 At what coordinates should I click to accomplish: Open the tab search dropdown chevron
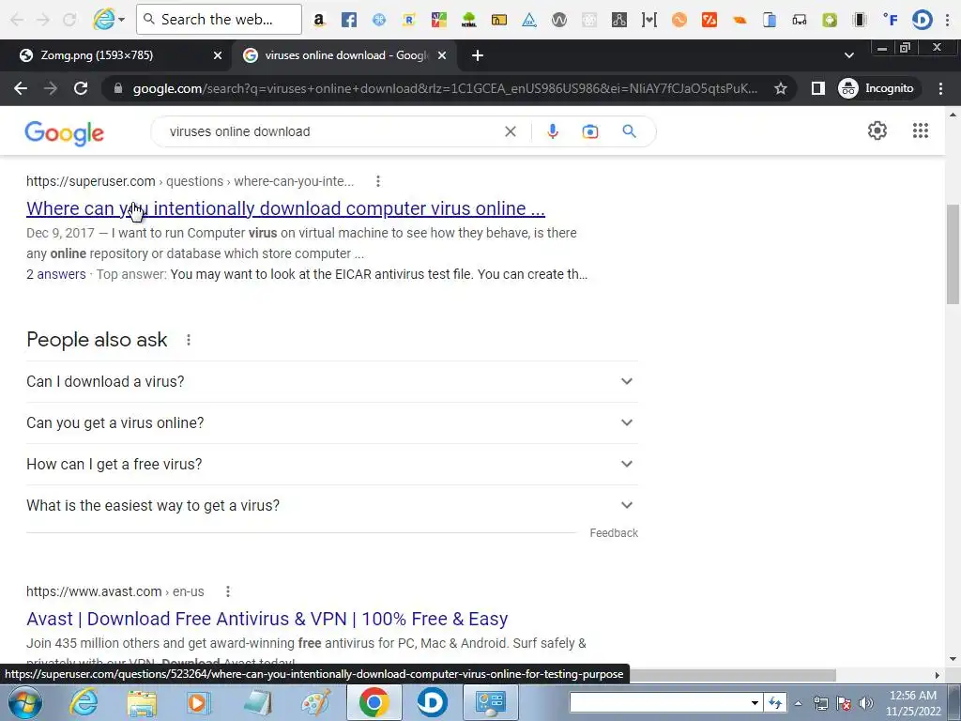(848, 55)
